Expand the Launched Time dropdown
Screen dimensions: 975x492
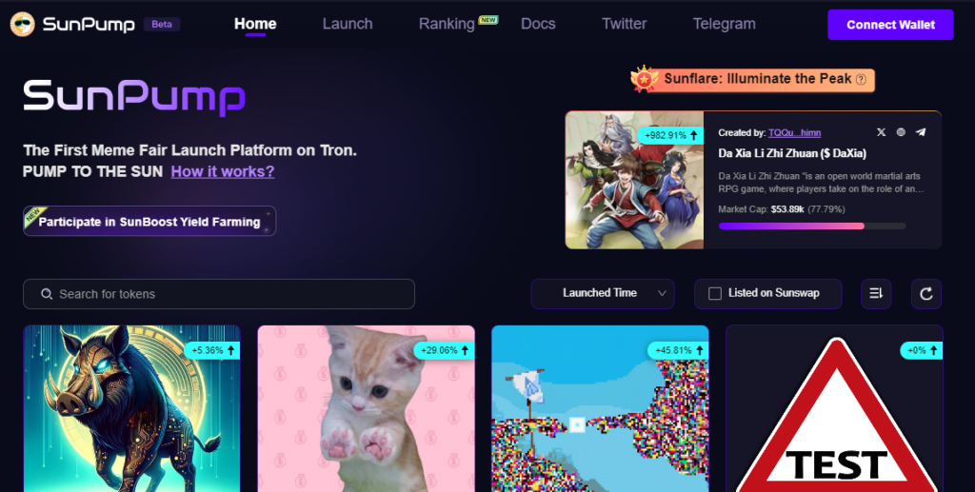(603, 294)
